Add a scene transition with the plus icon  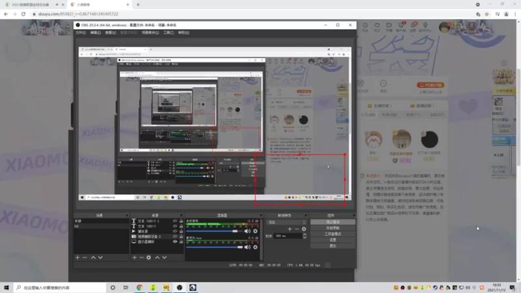click(x=289, y=229)
